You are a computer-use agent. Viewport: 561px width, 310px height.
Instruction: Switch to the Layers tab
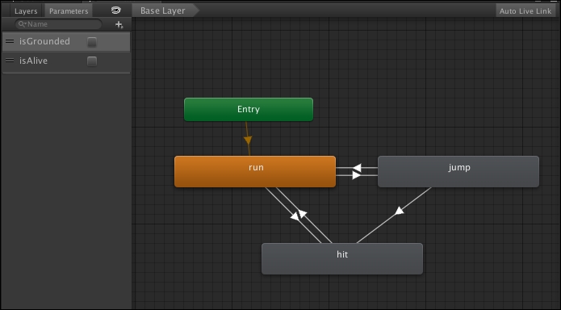click(x=26, y=11)
